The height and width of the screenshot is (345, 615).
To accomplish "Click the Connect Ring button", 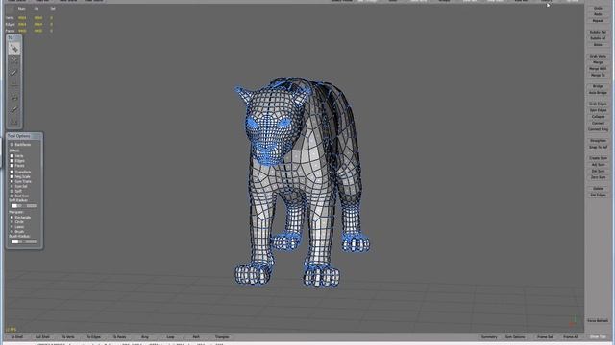I will 598,129.
